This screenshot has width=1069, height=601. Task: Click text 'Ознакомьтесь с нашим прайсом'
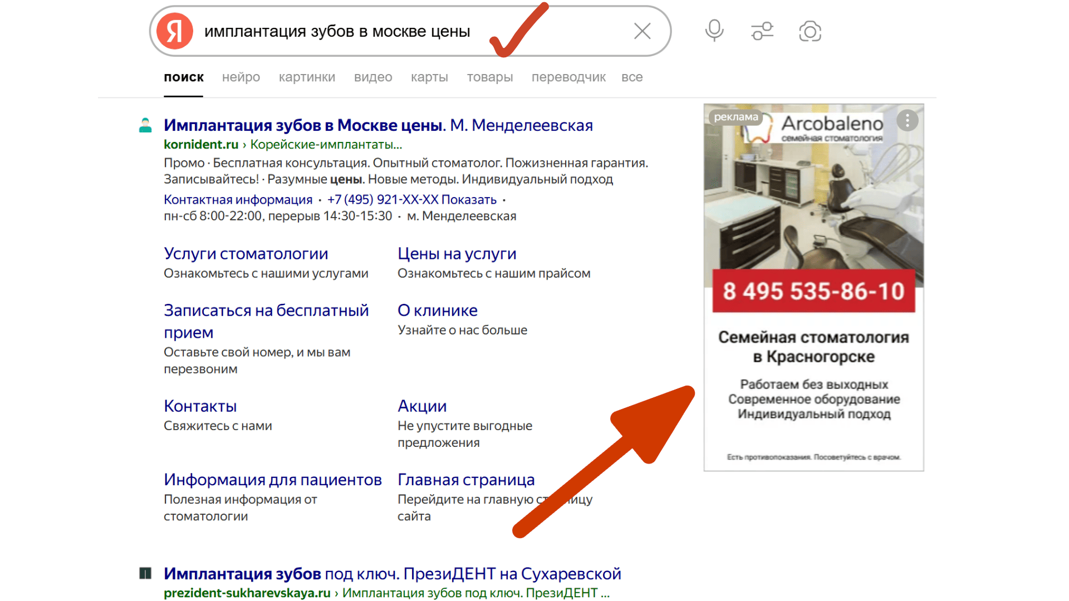click(494, 273)
